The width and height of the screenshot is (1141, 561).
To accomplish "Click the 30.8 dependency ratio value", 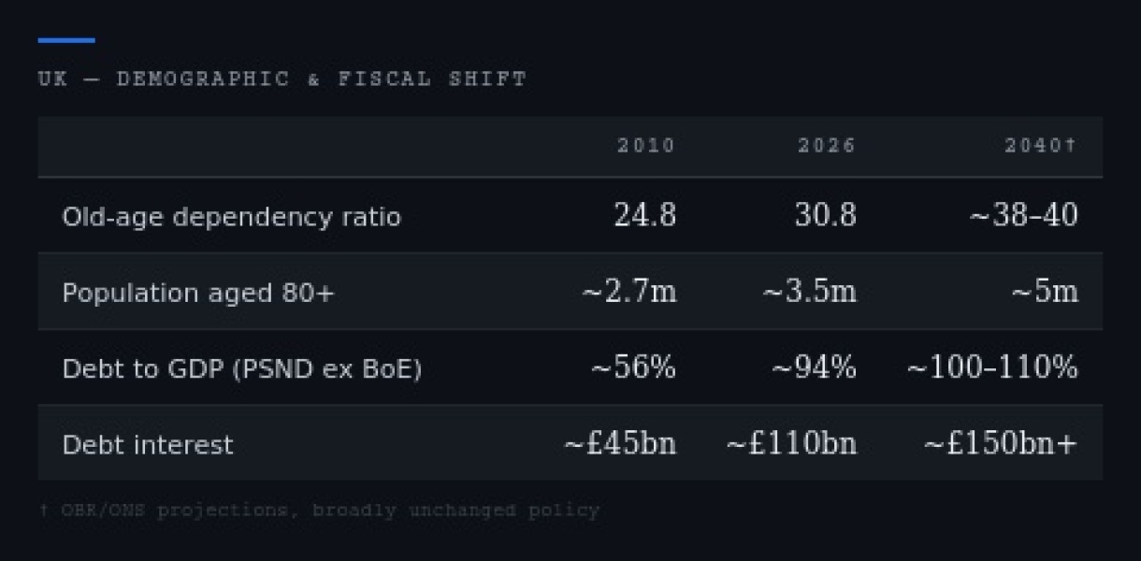I will 826,215.
